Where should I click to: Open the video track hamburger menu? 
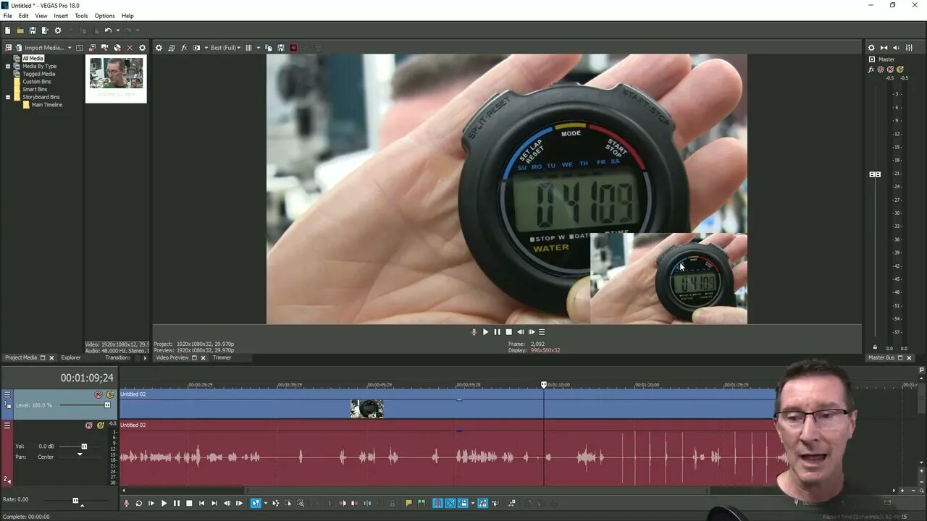[x=7, y=394]
